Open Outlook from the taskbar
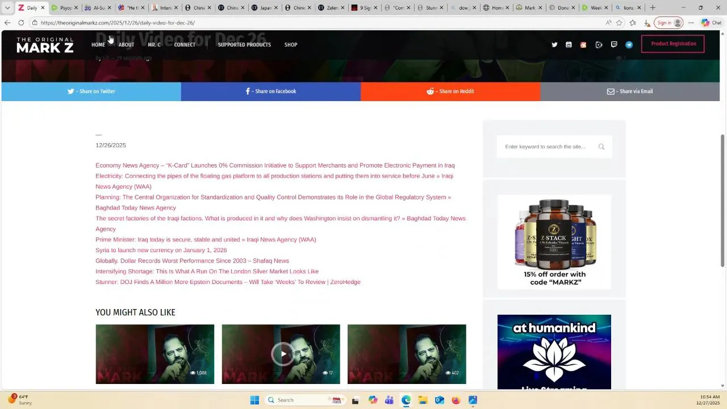 pos(439,400)
